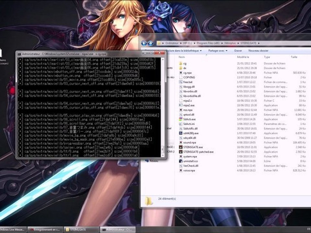Click the cmd window scrollbar down arrow

click(x=163, y=156)
